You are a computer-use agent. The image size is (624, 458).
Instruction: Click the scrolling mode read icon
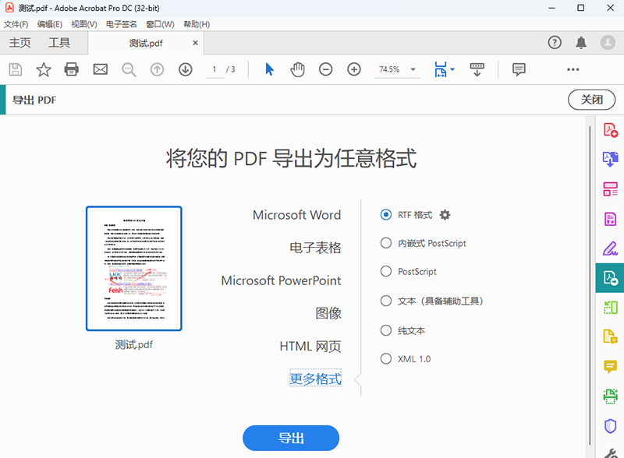pos(477,69)
